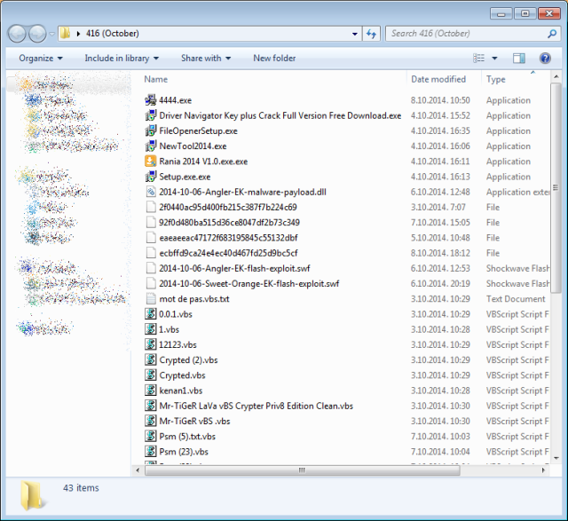Click the orange Rania 2014 V1.0 icon
The height and width of the screenshot is (521, 568).
click(x=150, y=162)
